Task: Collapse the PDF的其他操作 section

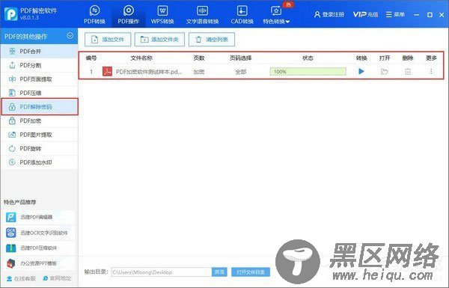Action: [70, 36]
